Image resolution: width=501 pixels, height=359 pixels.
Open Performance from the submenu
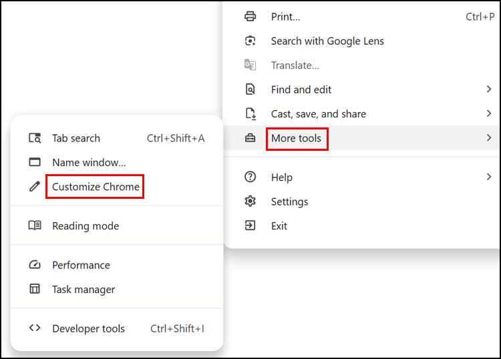coord(117,265)
